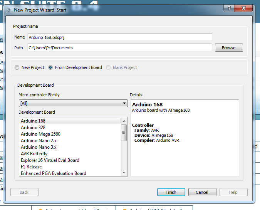Screen dimensions: 260x210
Task: Select the Blank Project radio button
Action: click(108, 67)
